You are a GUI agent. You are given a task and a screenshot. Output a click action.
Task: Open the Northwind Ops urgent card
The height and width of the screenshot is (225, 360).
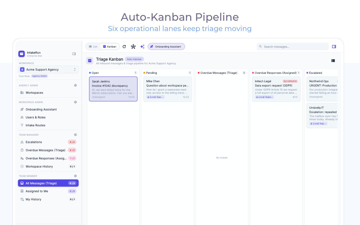pyautogui.click(x=322, y=89)
